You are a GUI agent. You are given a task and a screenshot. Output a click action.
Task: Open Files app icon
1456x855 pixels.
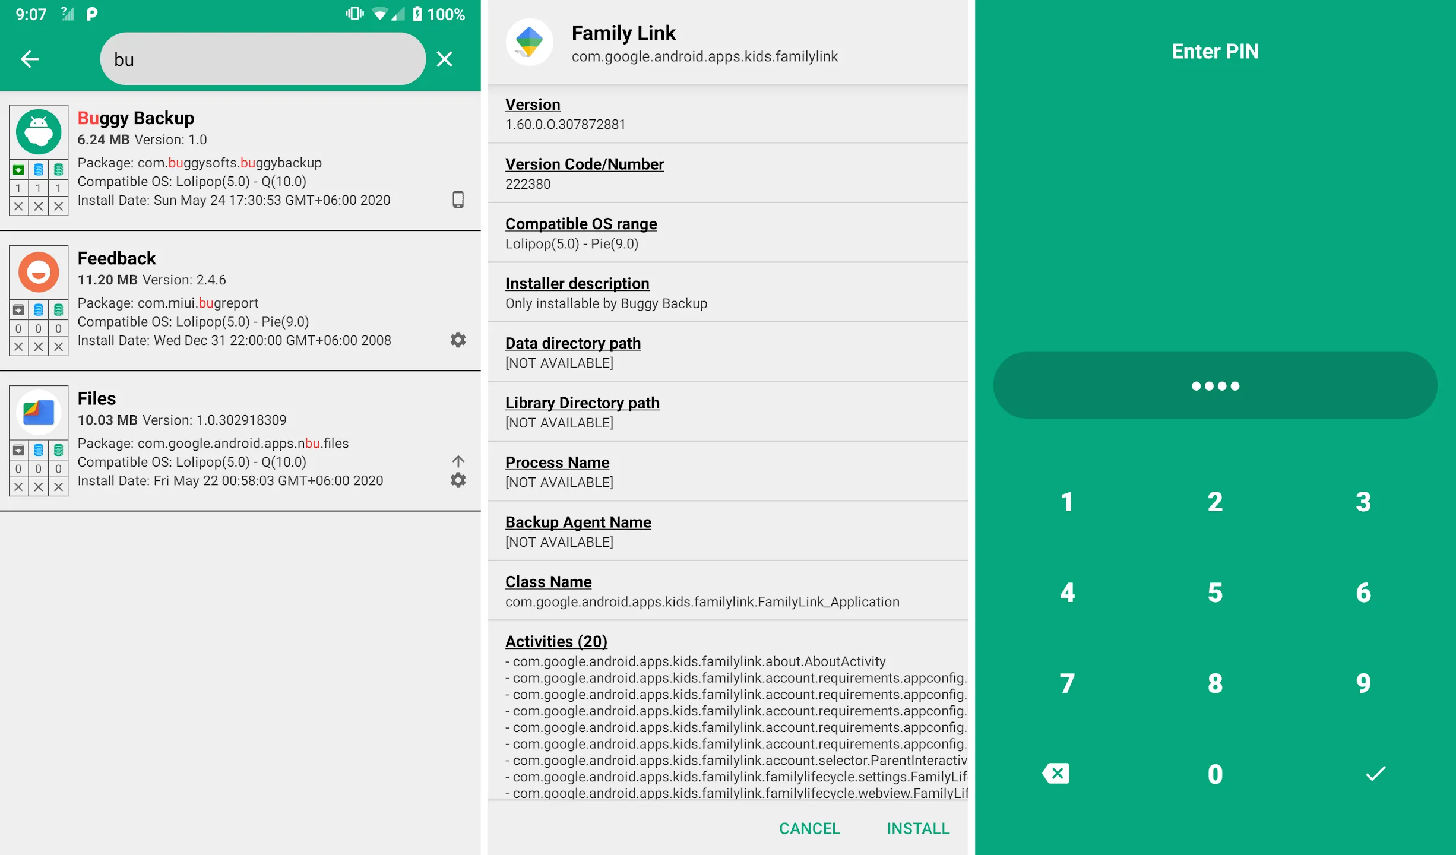[x=39, y=412]
